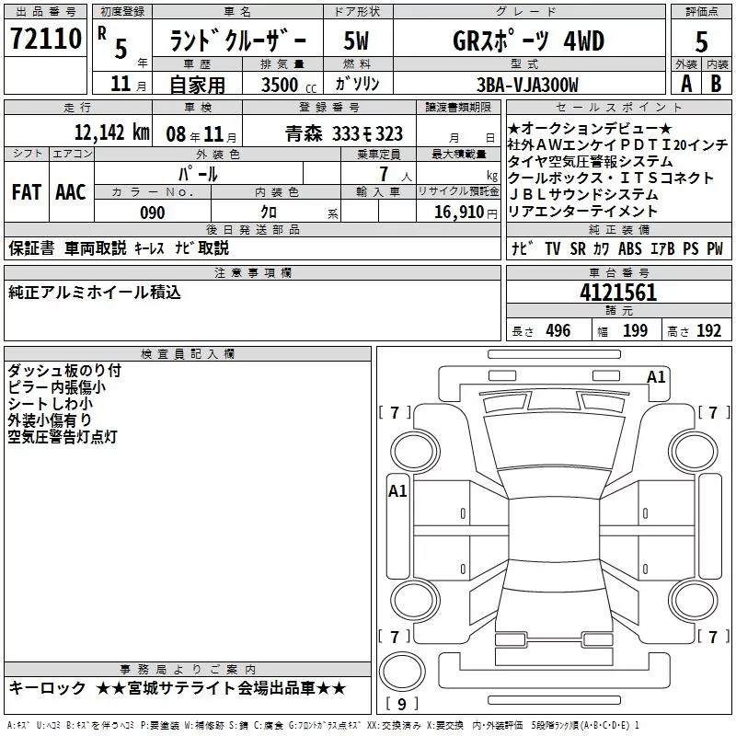
Task: Click the color number 090 cell
Action: [x=153, y=213]
